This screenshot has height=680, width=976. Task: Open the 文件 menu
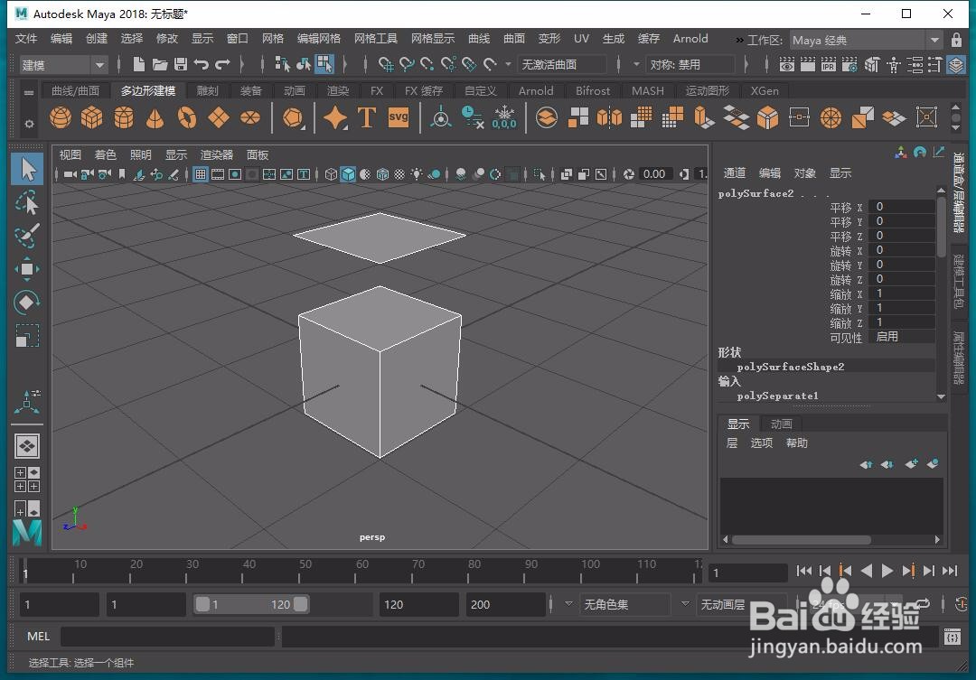26,39
